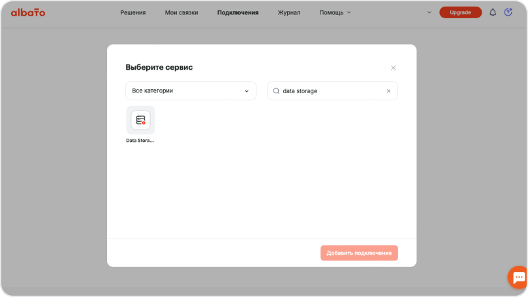This screenshot has height=297, width=528.
Task: Close the 'Выберите сервис' dialog
Action: pos(393,68)
